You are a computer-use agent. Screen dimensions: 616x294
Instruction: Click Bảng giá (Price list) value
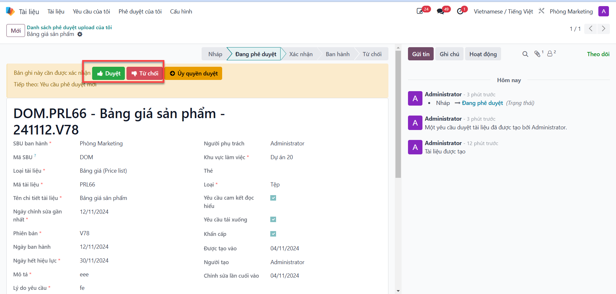click(x=103, y=171)
